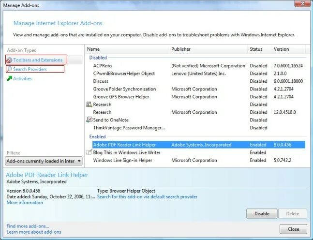Sort by the Version column header
This screenshot has width=313, height=240.
288,49
